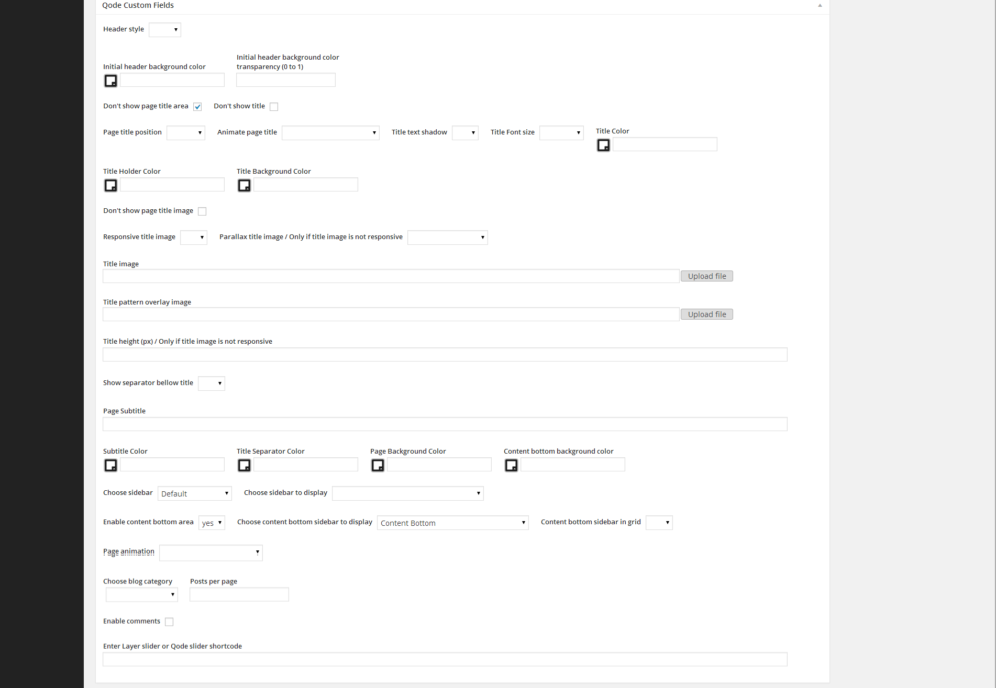This screenshot has height=688, width=996.
Task: Click the Subtitle Color picker icon
Action: click(x=110, y=465)
